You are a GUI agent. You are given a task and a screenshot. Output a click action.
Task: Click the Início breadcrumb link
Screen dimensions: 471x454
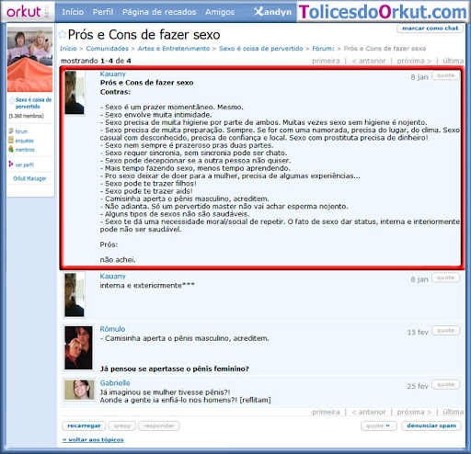pos(68,49)
